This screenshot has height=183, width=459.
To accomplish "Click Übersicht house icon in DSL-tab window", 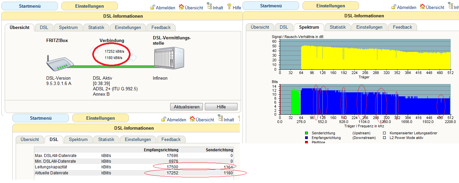I will (x=193, y=119).
